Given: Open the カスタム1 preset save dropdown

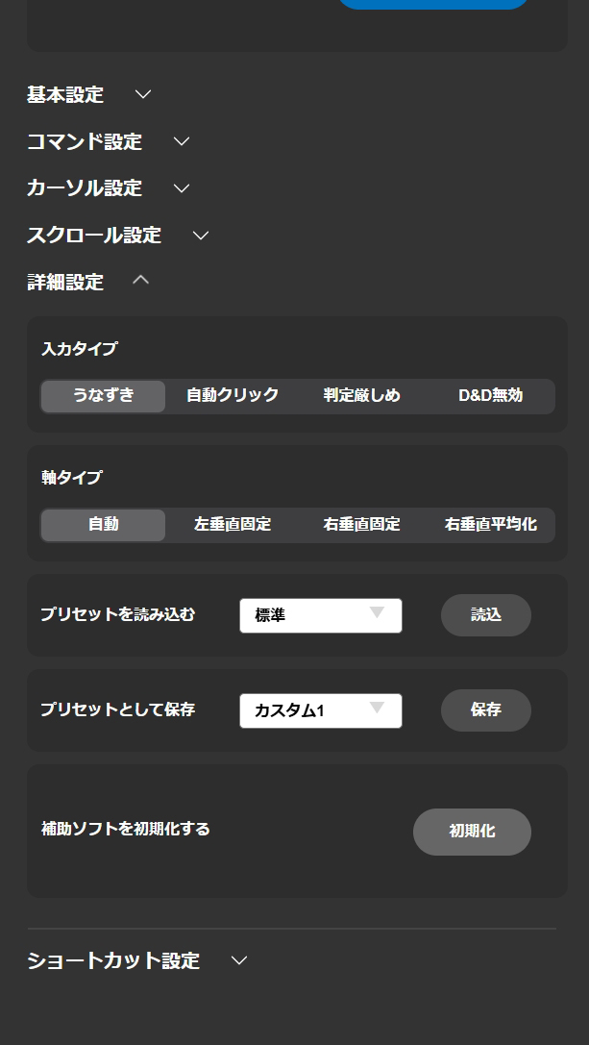Looking at the screenshot, I should [321, 710].
